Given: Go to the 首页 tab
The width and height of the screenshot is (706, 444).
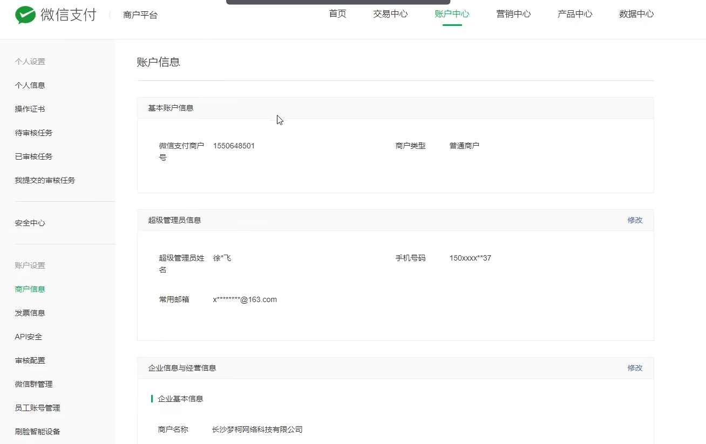Looking at the screenshot, I should click(x=337, y=14).
